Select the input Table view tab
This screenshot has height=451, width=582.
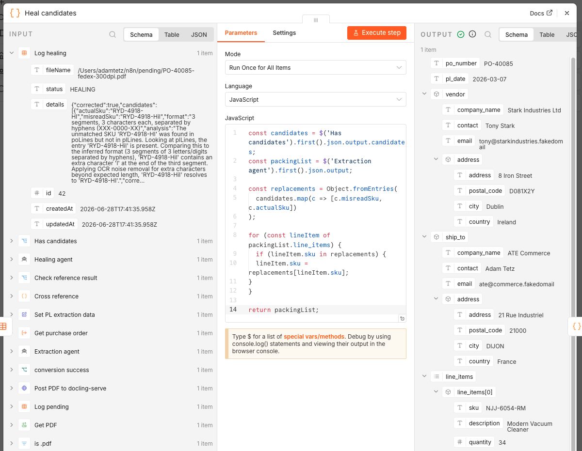click(x=172, y=35)
